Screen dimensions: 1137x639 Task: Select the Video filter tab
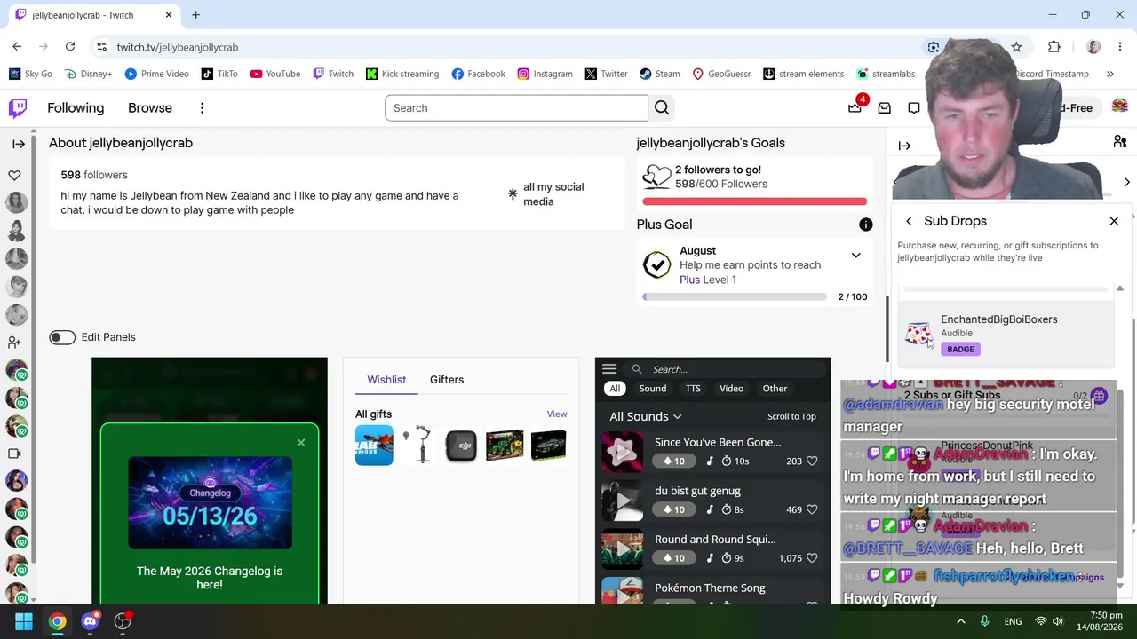point(731,389)
